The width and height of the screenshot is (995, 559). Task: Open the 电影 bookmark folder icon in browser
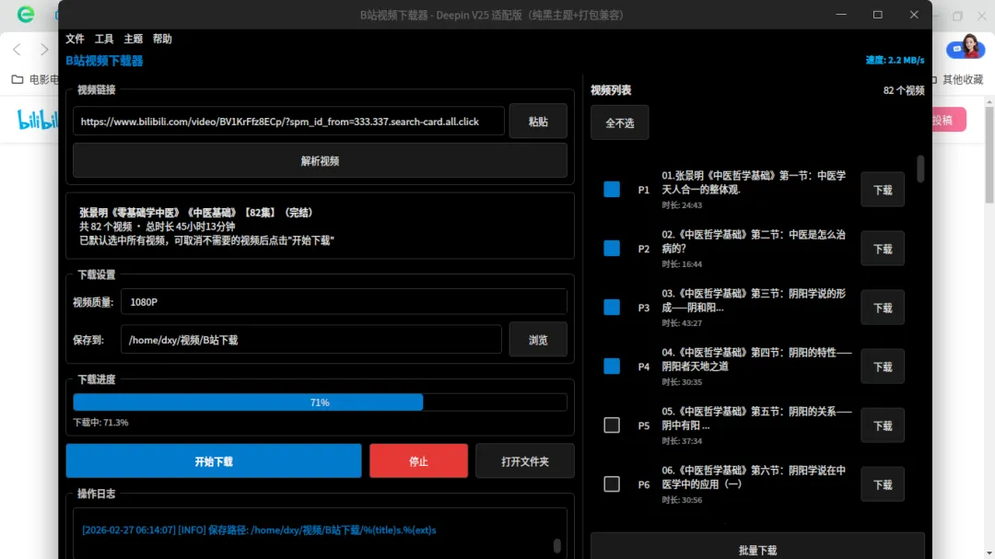pyautogui.click(x=18, y=79)
